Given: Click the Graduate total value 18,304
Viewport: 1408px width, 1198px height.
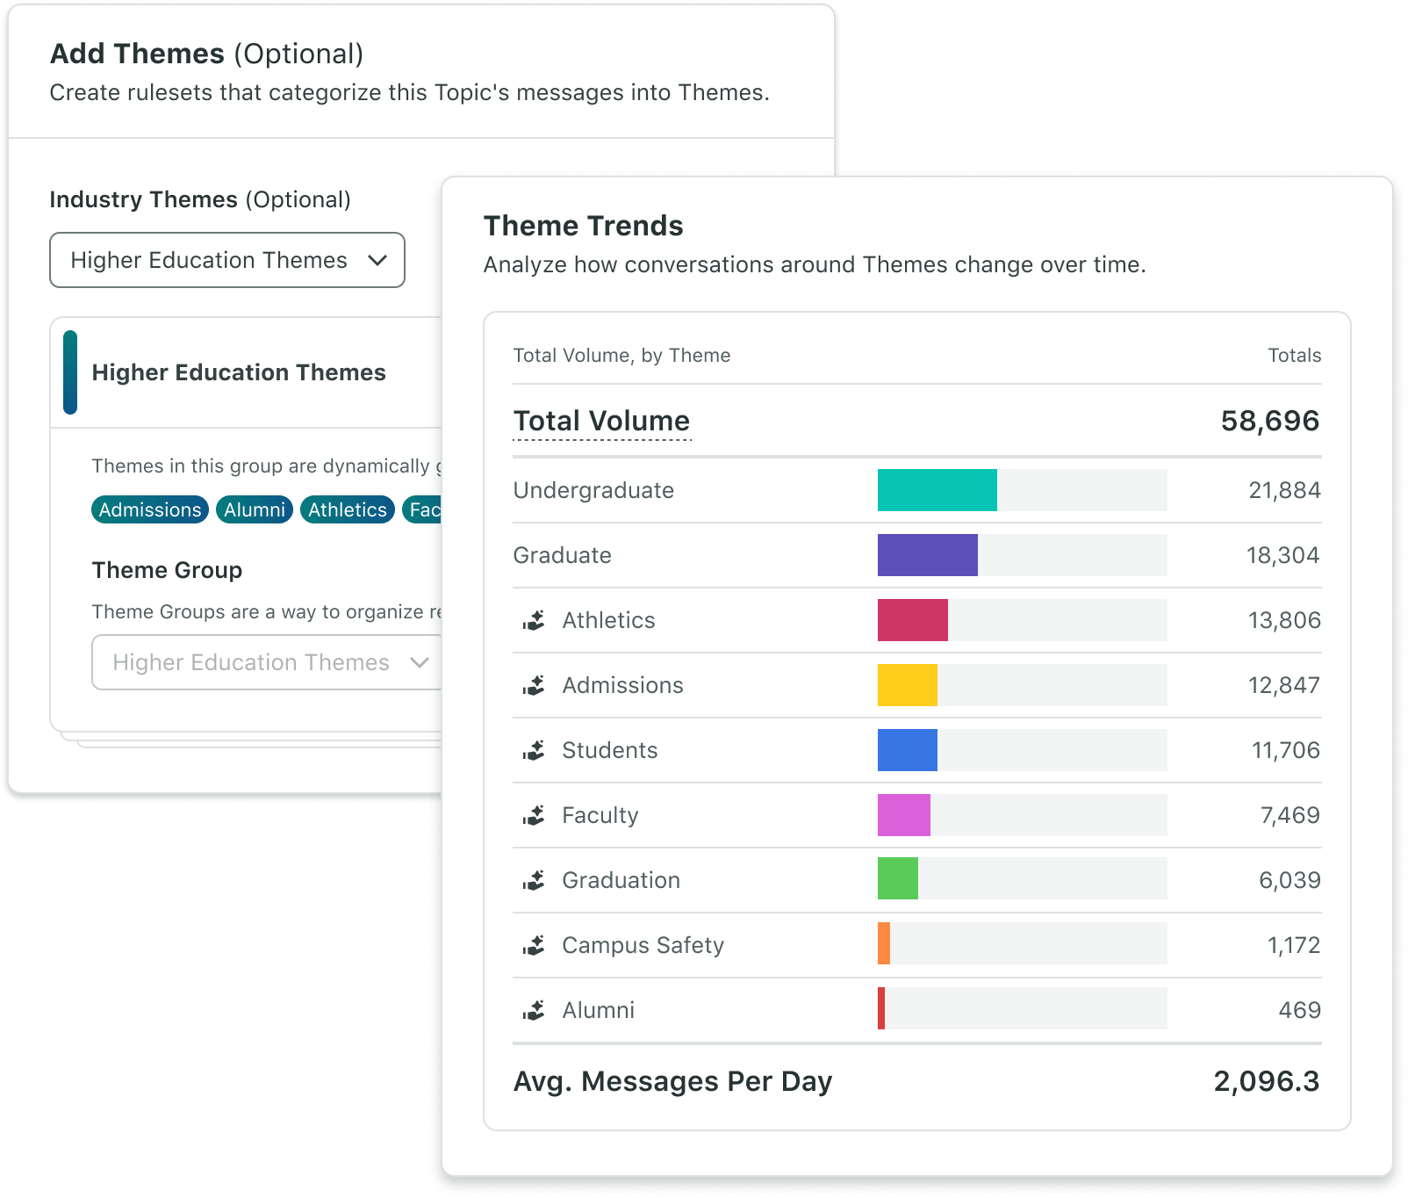Looking at the screenshot, I should pos(1282,555).
